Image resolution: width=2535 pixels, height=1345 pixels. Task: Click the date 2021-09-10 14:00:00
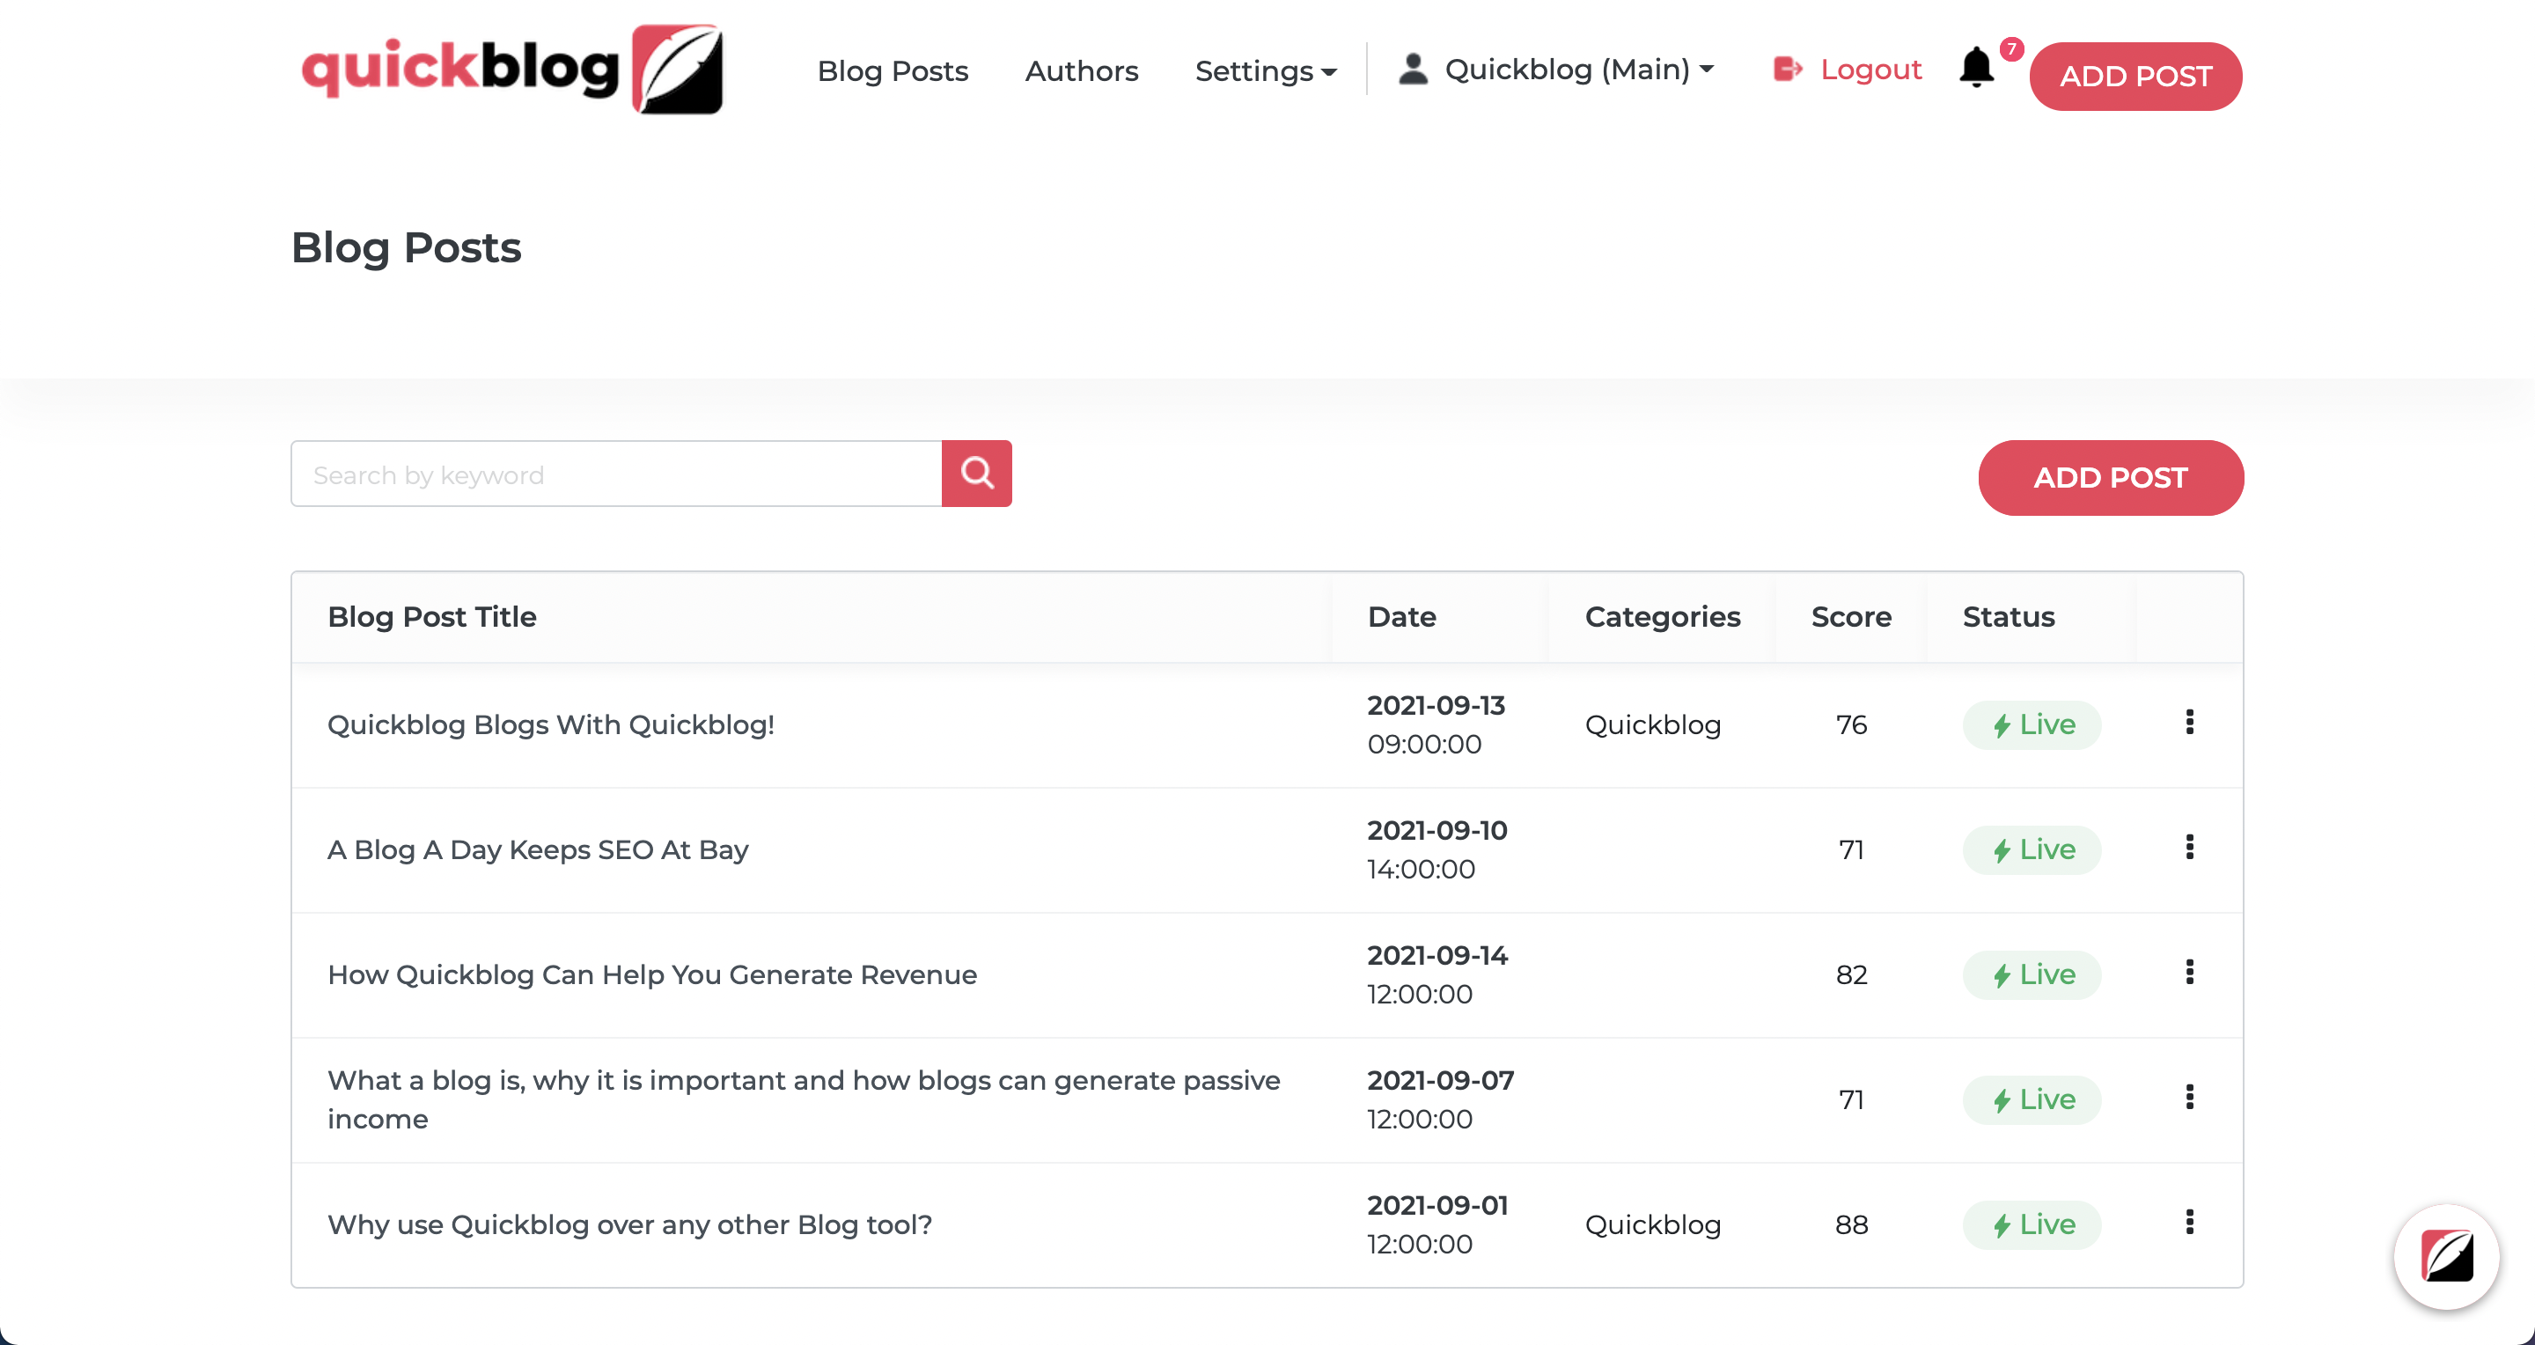(x=1437, y=850)
